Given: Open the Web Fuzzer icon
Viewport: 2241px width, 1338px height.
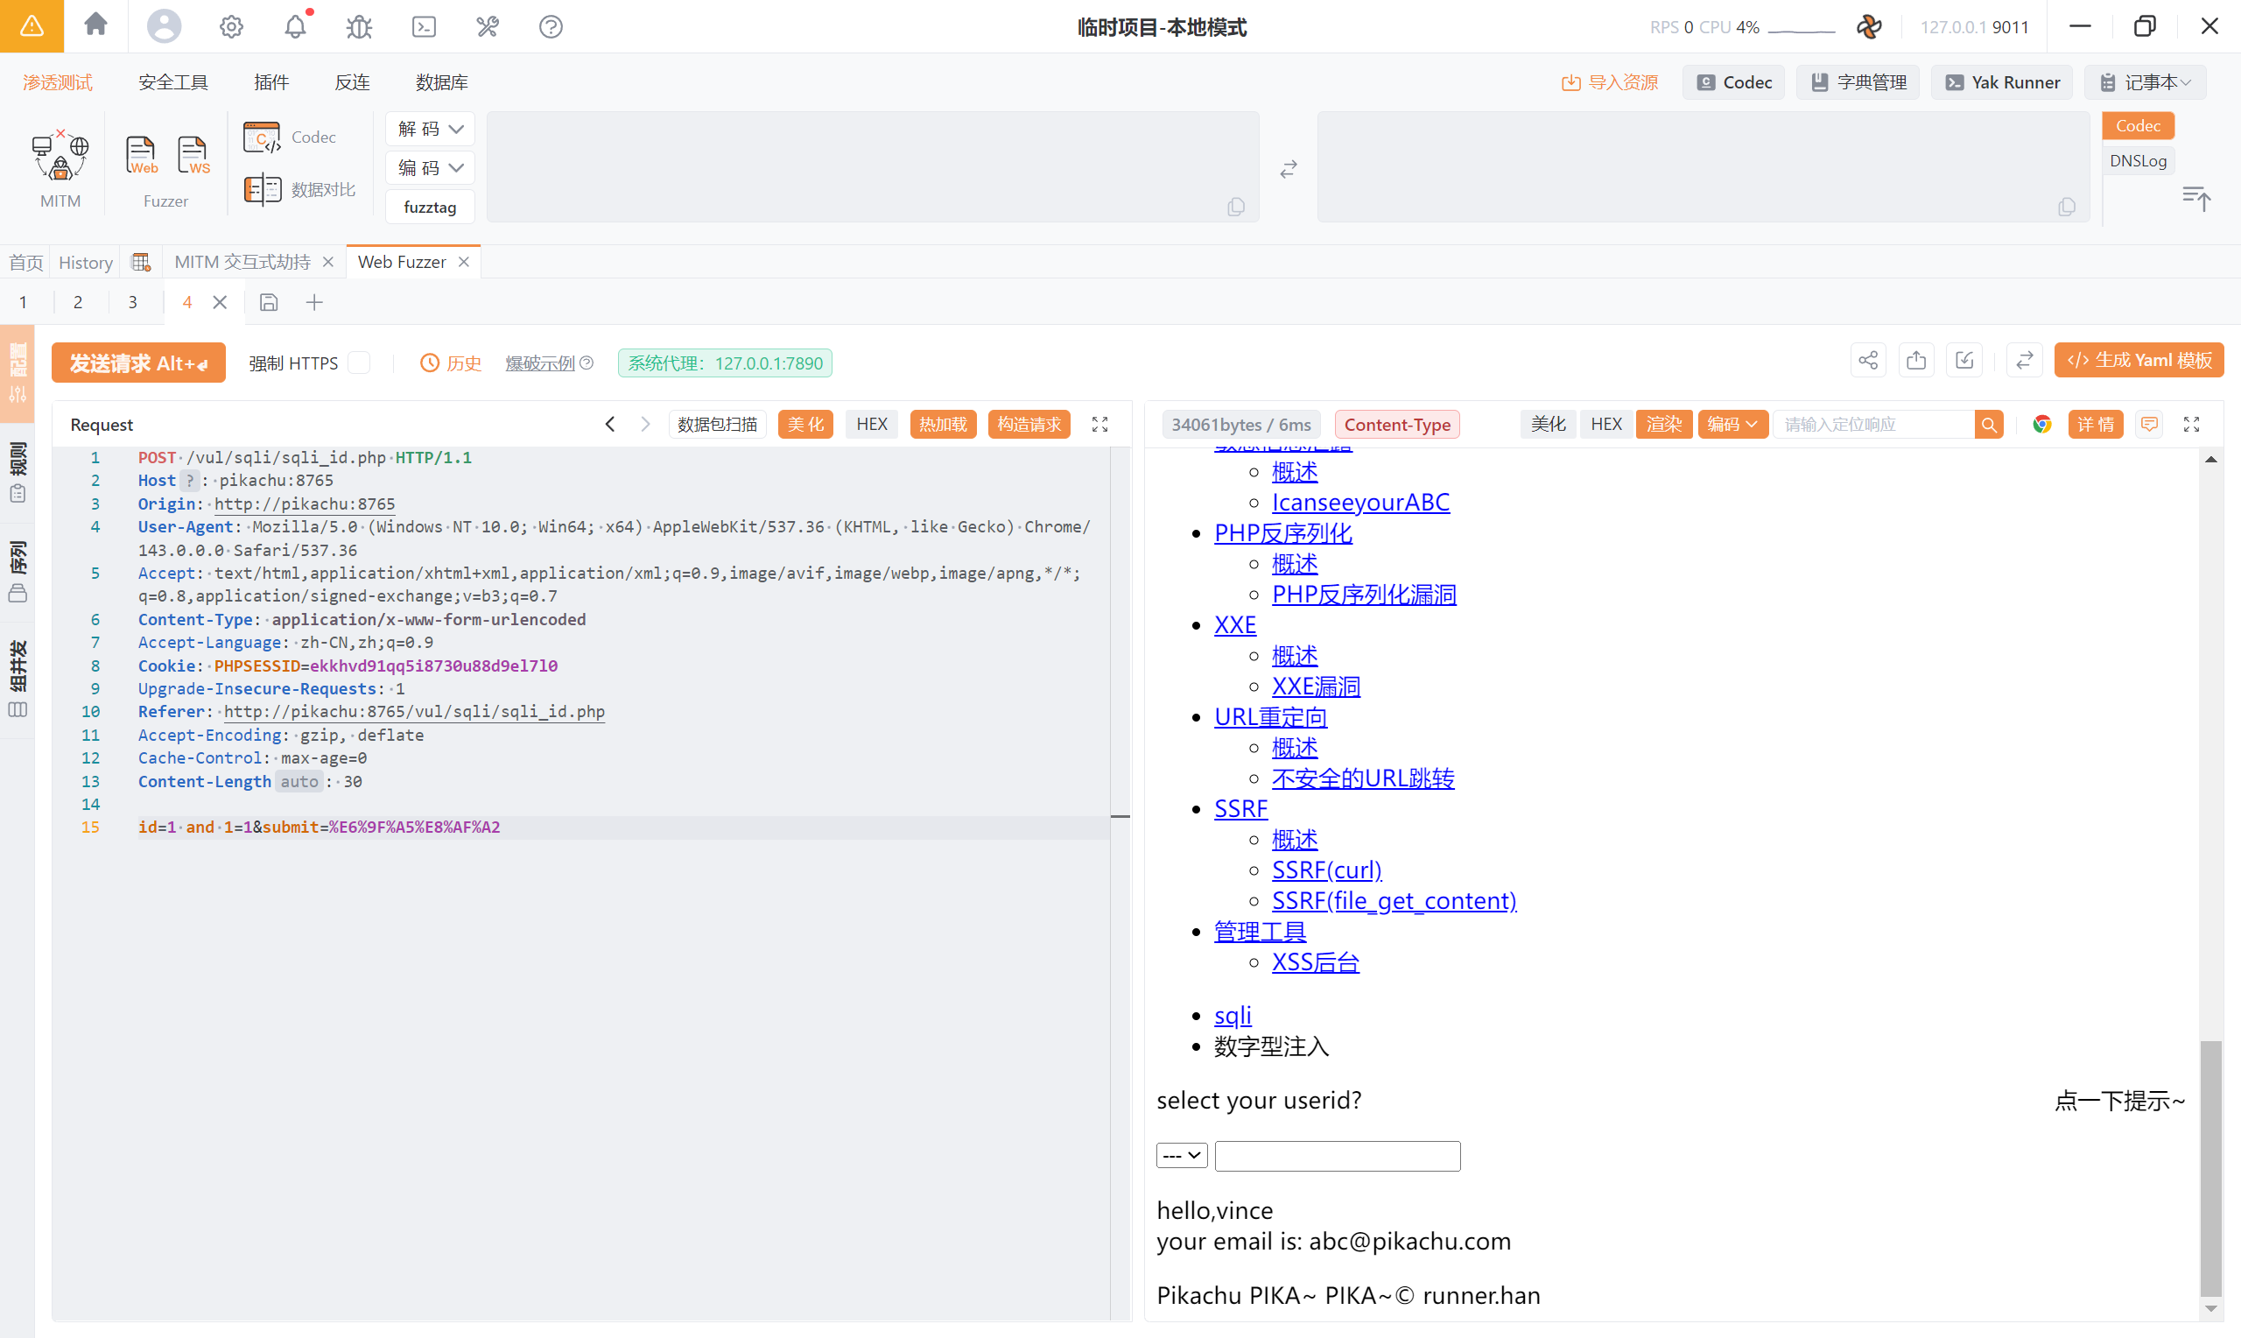Looking at the screenshot, I should [x=141, y=155].
